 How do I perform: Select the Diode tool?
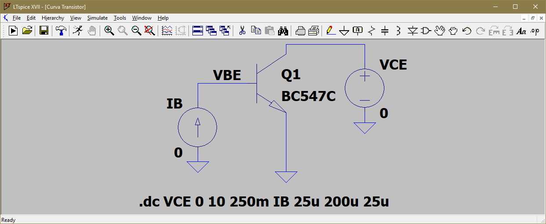click(412, 31)
